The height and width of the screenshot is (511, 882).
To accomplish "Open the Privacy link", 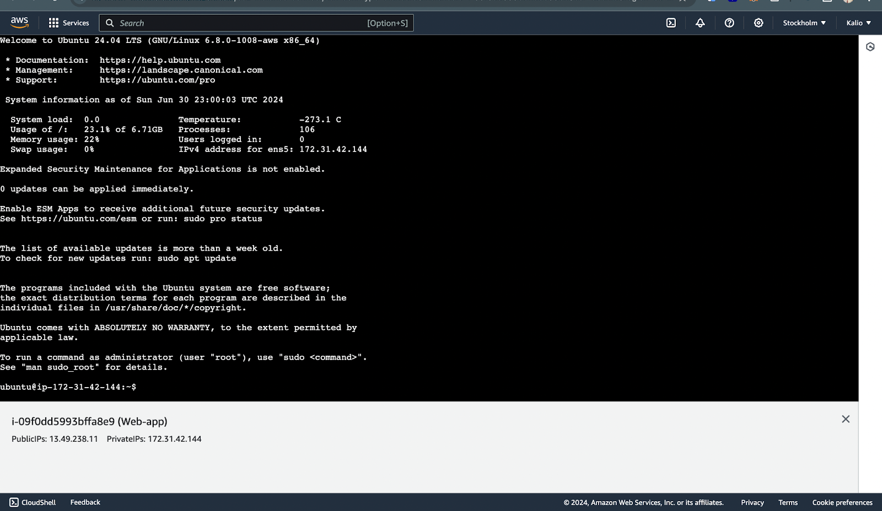I will tap(752, 502).
